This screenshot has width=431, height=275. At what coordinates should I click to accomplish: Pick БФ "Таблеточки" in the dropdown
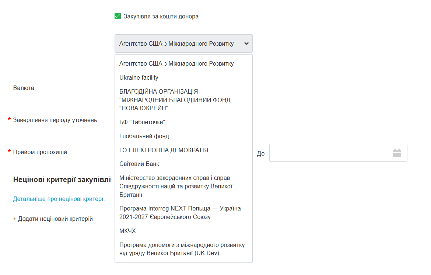point(142,122)
